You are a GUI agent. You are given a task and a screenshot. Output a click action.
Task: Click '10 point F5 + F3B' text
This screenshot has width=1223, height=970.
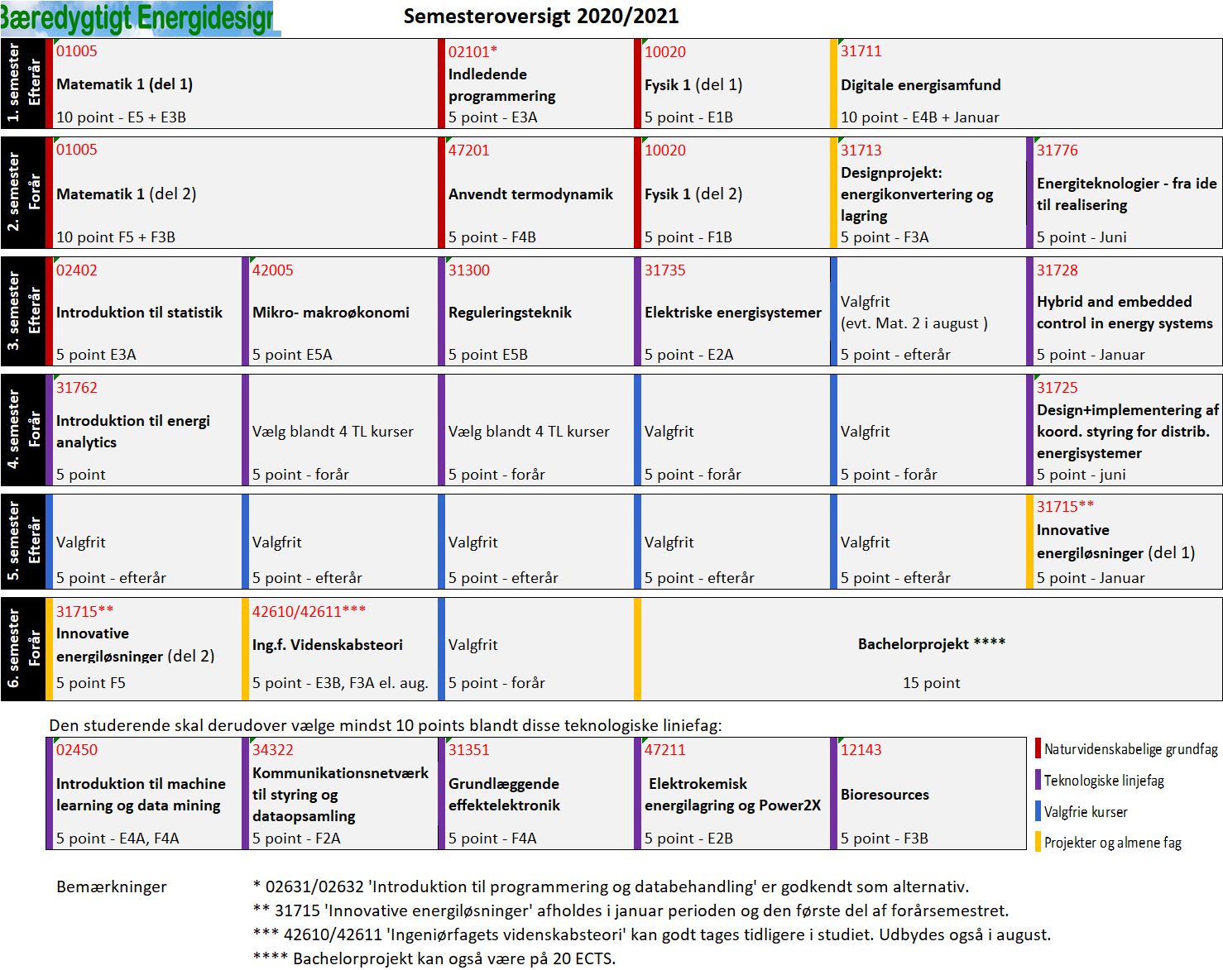pos(116,237)
